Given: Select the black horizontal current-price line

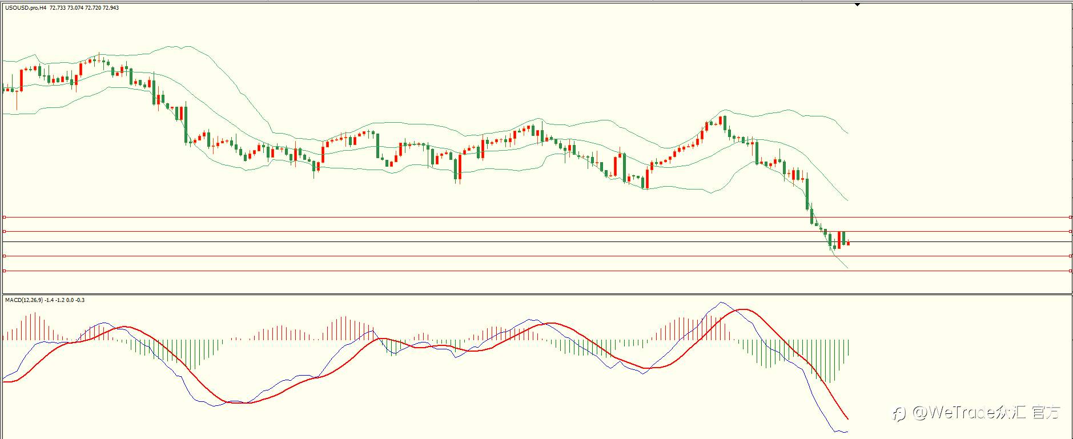Looking at the screenshot, I should (537, 242).
